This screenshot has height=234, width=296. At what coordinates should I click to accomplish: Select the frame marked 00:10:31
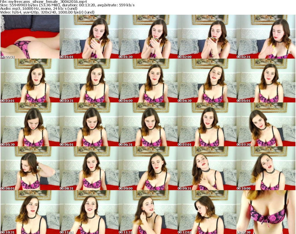click(x=30, y=212)
